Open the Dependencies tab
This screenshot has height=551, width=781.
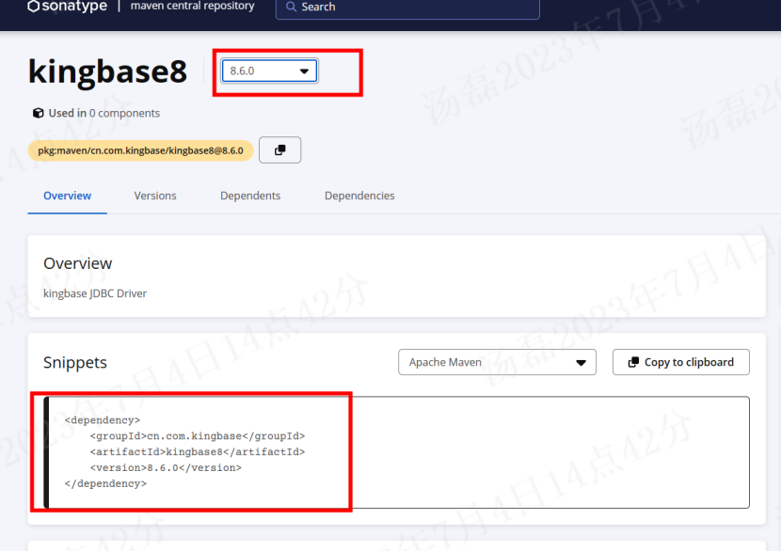click(x=359, y=196)
